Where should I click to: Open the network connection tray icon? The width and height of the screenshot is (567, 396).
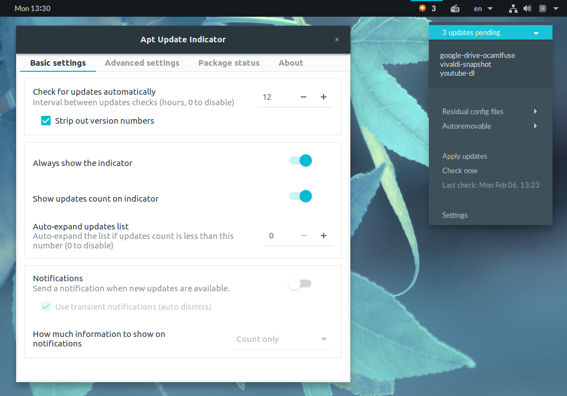[513, 9]
